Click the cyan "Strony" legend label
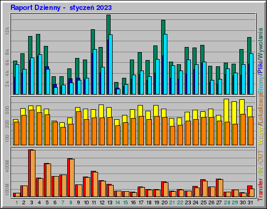The height and width of the screenshot is (209, 267). (x=260, y=85)
